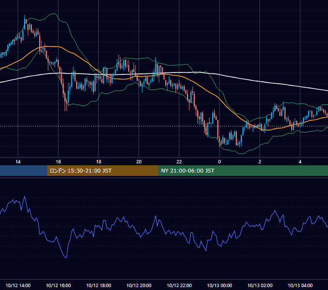Click the 10/13 00:00 date label

(219, 285)
